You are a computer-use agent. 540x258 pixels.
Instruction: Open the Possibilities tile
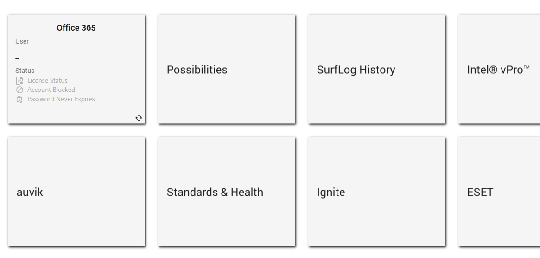226,69
